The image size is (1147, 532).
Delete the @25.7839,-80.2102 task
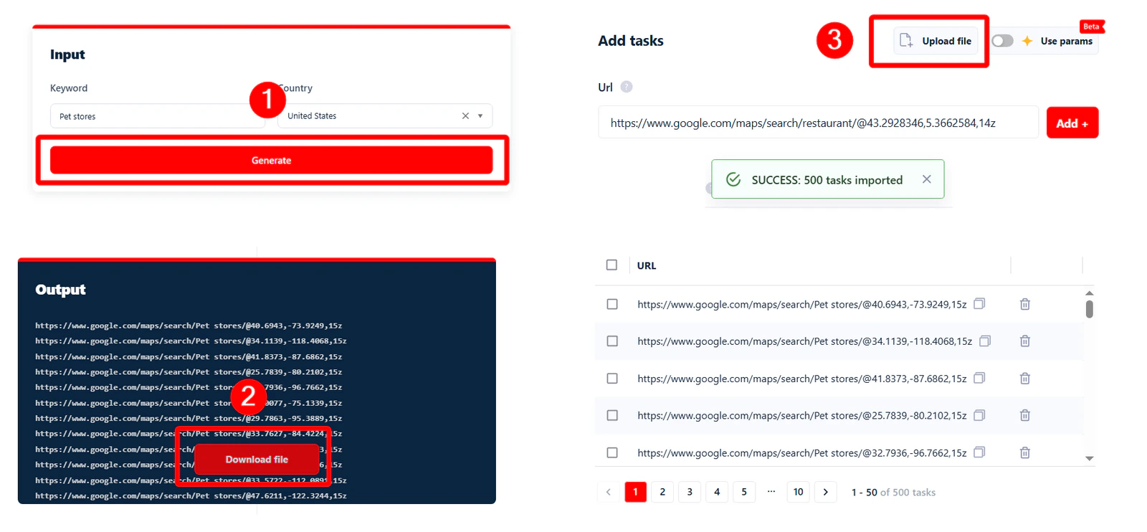coord(1025,415)
